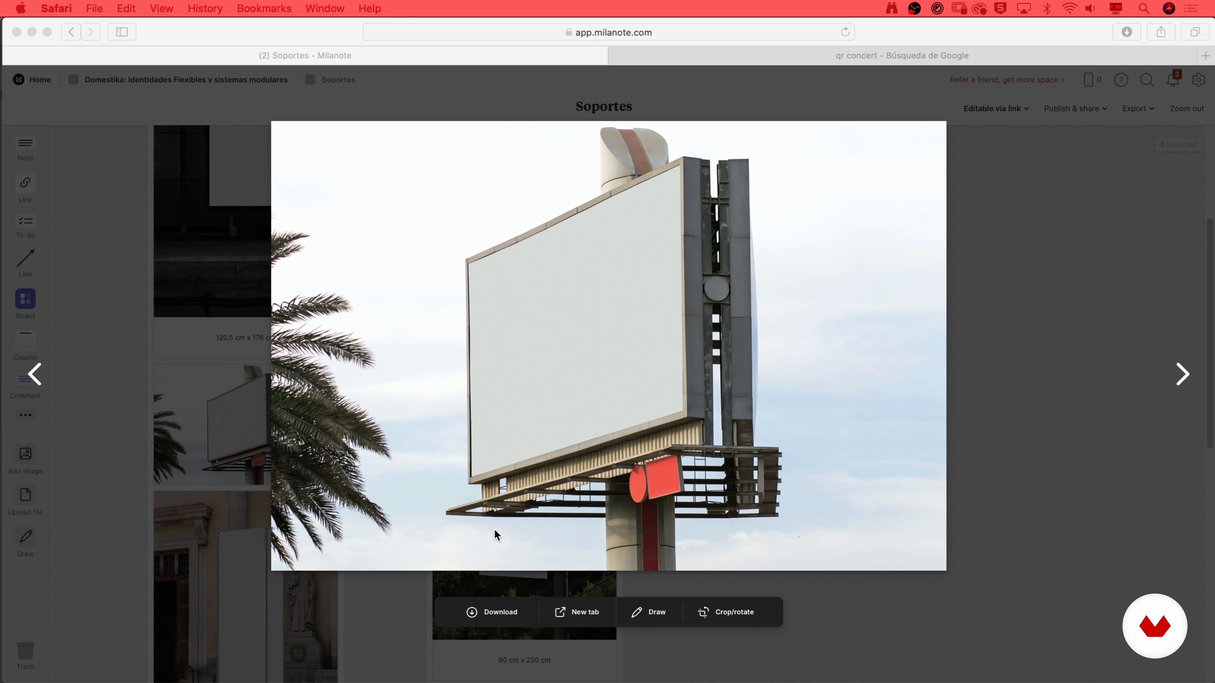Click the search magnifier in Milanote header

point(1147,80)
